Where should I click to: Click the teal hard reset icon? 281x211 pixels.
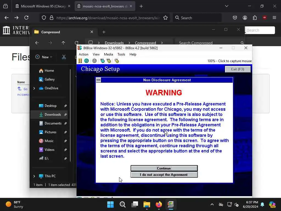pyautogui.click(x=86, y=61)
